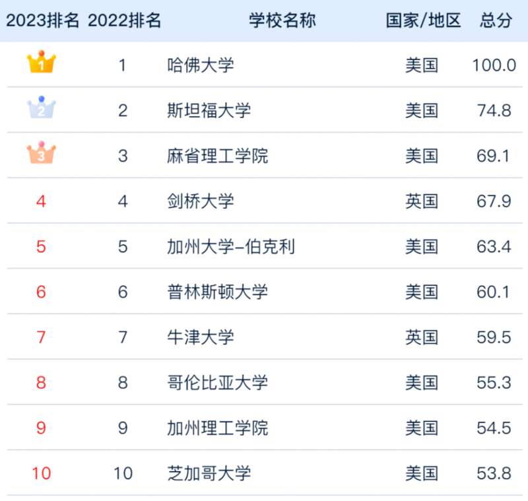Open the 哈佛大学 school name link
This screenshot has height=501, width=528.
tap(201, 65)
